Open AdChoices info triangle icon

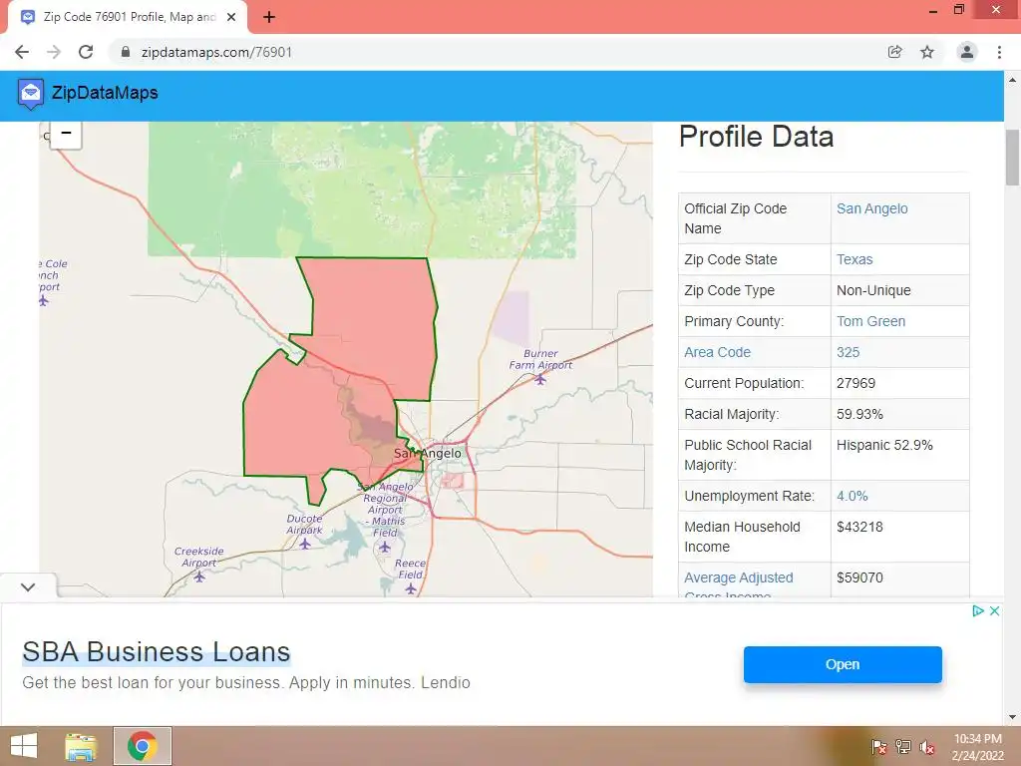click(x=977, y=611)
